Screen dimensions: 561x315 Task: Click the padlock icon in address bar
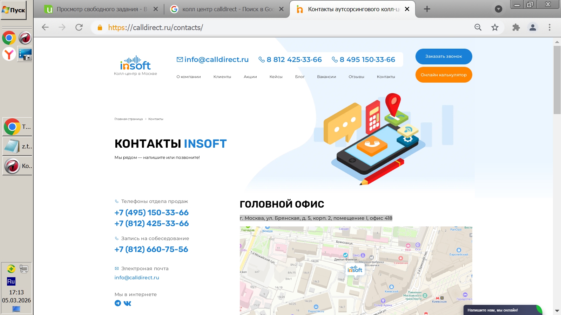100,27
